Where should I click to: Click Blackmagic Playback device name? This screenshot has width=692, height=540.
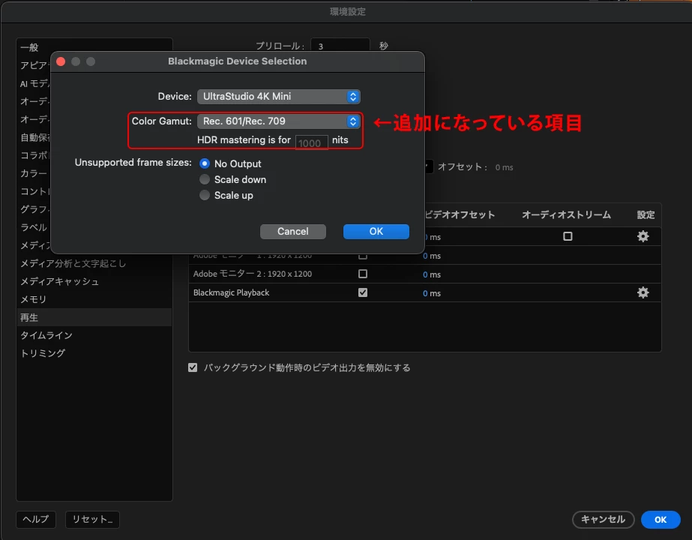231,292
